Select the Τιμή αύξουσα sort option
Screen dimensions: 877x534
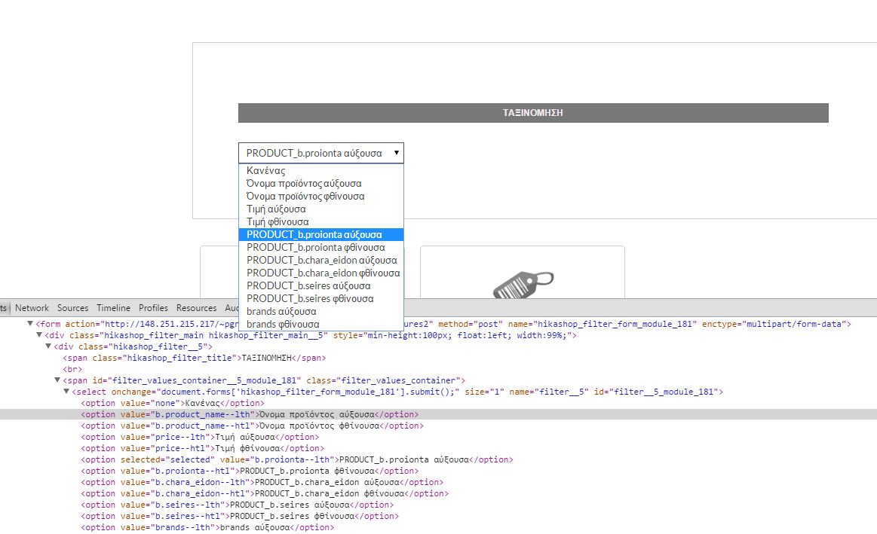(x=276, y=209)
